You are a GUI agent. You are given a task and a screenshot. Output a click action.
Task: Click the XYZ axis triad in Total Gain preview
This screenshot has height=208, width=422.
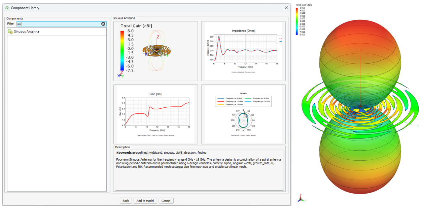click(121, 75)
